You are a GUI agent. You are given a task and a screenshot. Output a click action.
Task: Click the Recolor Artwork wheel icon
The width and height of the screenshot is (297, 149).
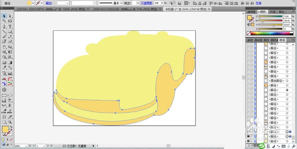180,3
